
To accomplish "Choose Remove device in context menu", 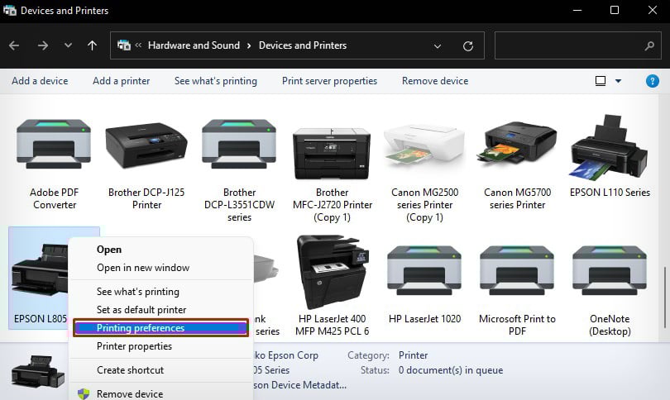I will click(x=130, y=394).
